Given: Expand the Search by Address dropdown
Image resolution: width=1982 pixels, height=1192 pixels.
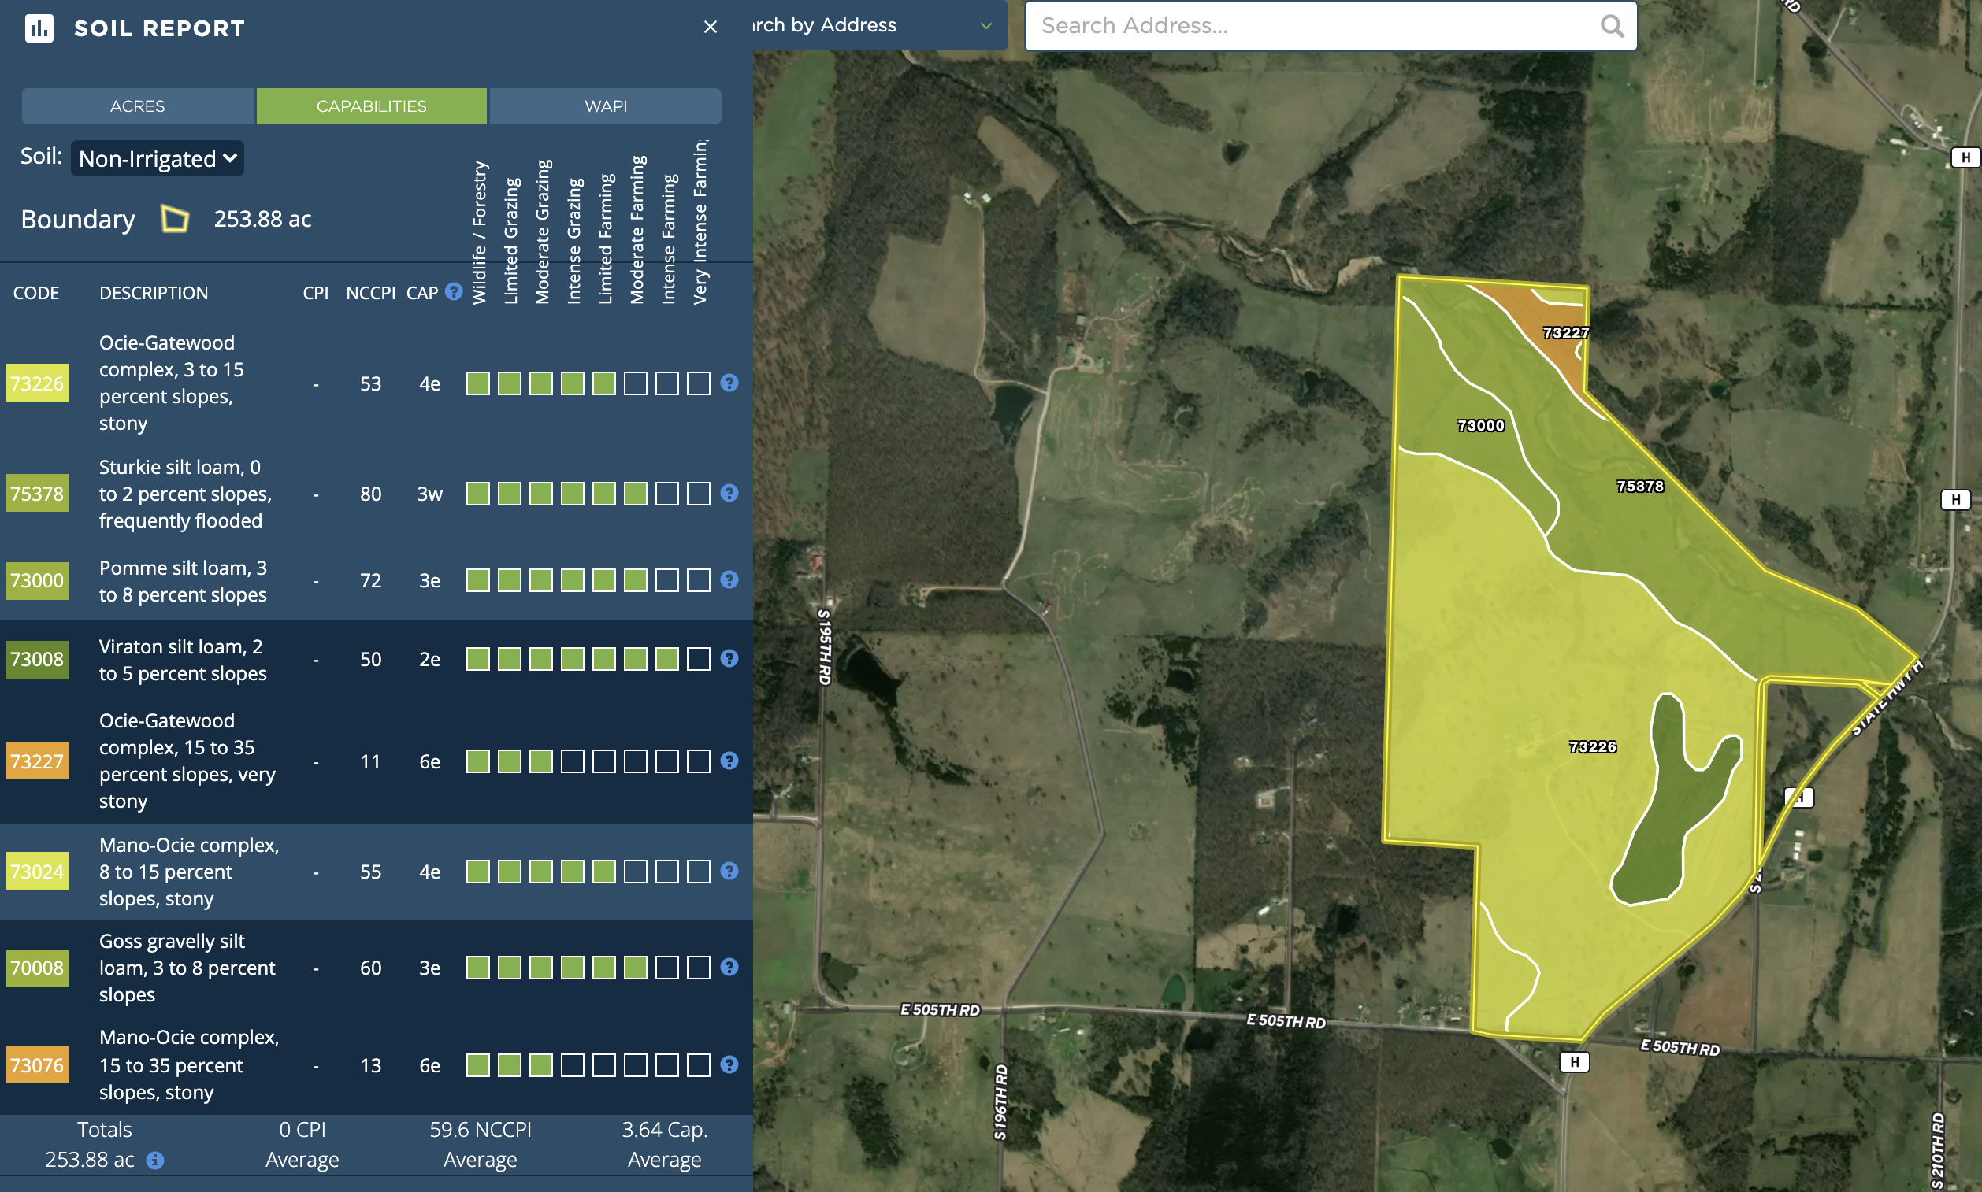Looking at the screenshot, I should click(985, 26).
